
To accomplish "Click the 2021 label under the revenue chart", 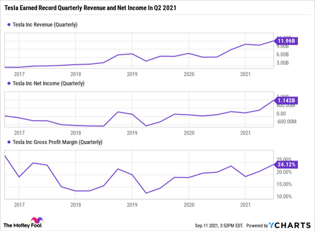I will coord(245,74).
